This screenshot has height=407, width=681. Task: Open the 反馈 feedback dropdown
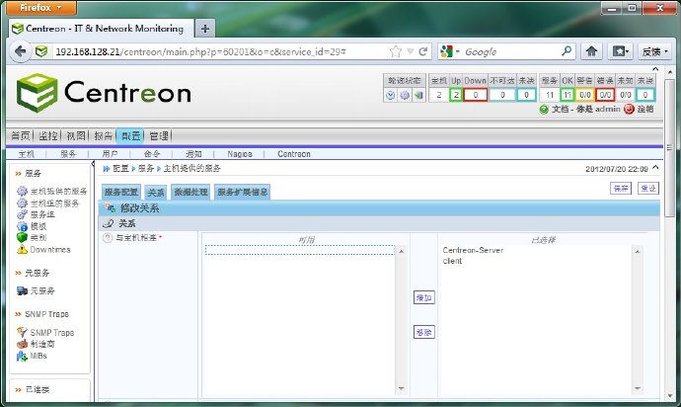655,51
